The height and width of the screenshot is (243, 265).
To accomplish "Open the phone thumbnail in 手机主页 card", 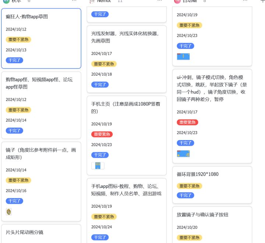I will pyautogui.click(x=98, y=166).
